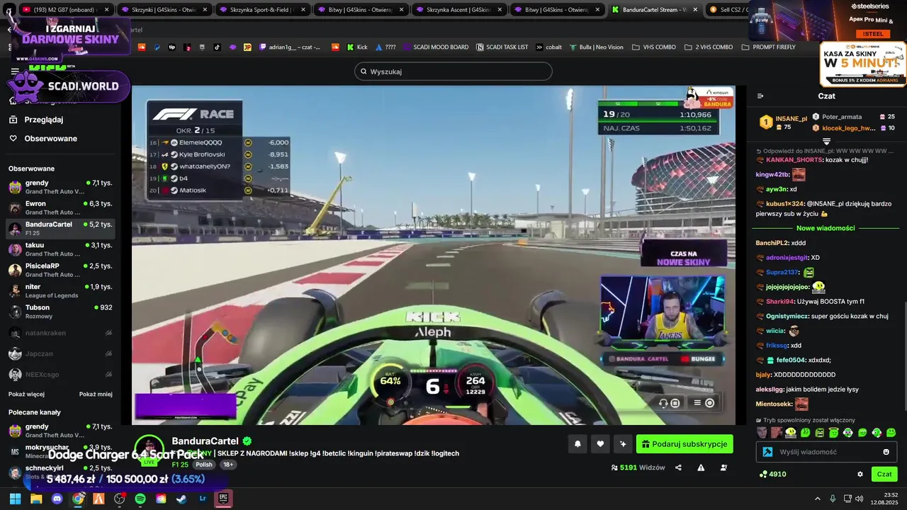Click the Bullx Neo Vision bookmark
The height and width of the screenshot is (510, 907).
click(595, 47)
